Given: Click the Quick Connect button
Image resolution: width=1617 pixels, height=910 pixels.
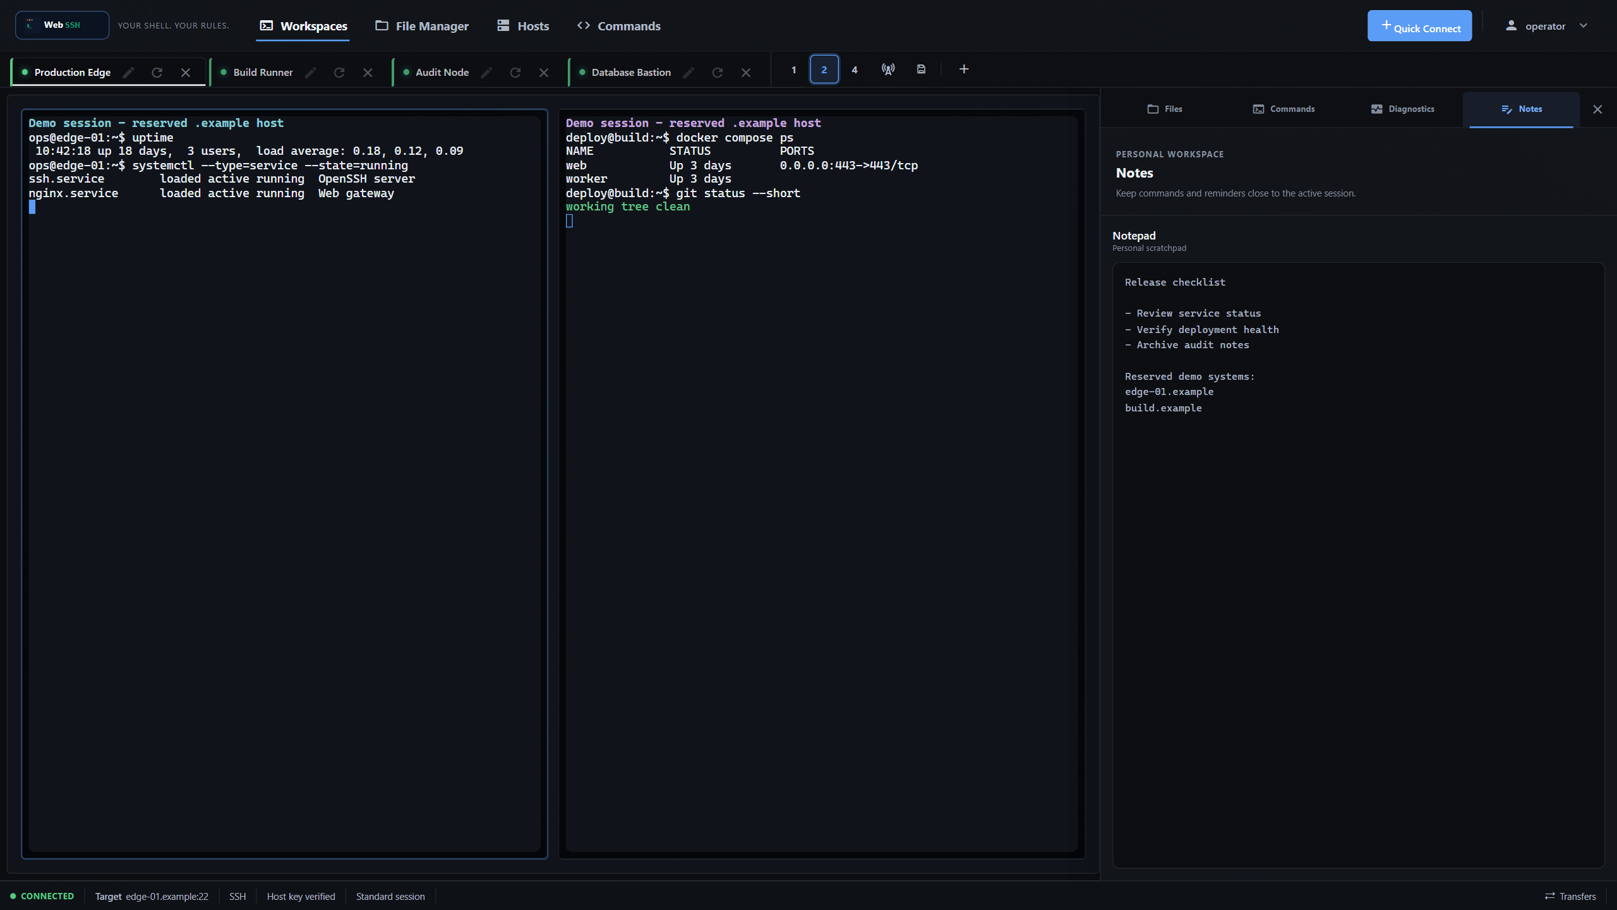Looking at the screenshot, I should click(x=1420, y=26).
